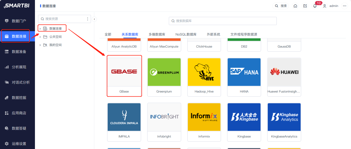The image size is (351, 149).
Task: Open the more options ellipsis in top bar
Action: [345, 6]
